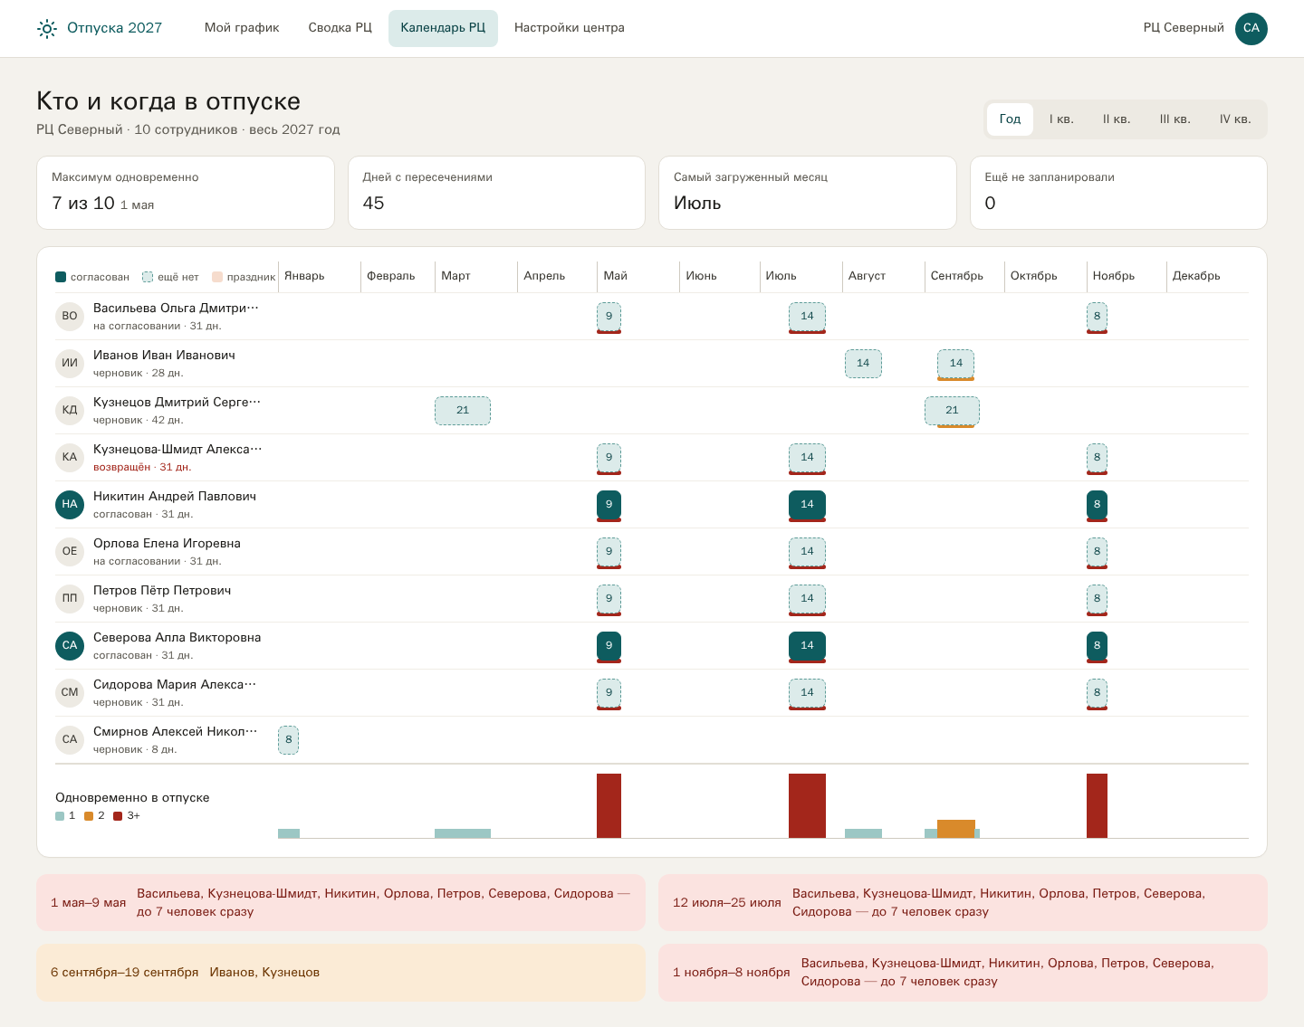
Task: Select Кузнецов's 21-day March vacation block
Action: [463, 411]
